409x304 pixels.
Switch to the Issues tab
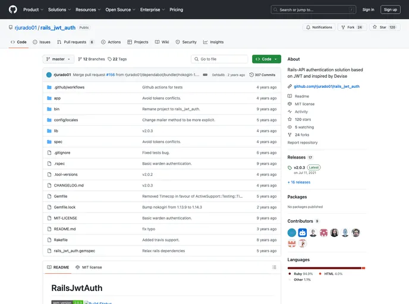(42, 42)
